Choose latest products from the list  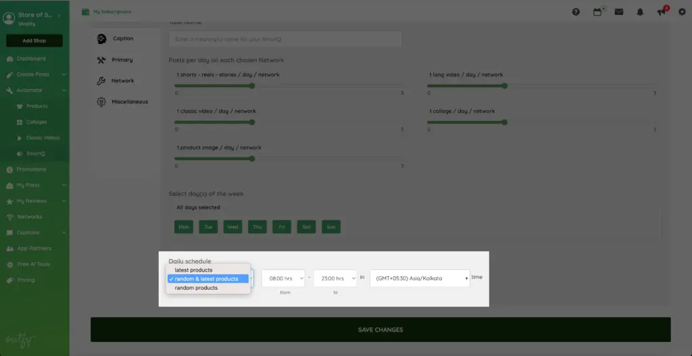click(193, 270)
